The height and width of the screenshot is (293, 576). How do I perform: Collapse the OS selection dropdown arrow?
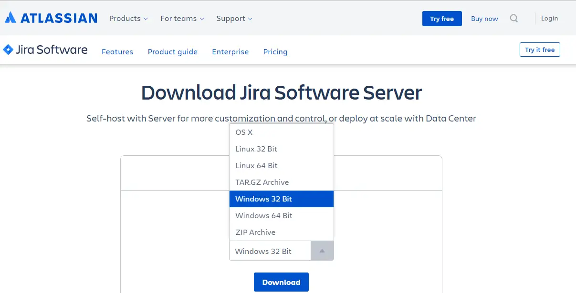point(322,251)
